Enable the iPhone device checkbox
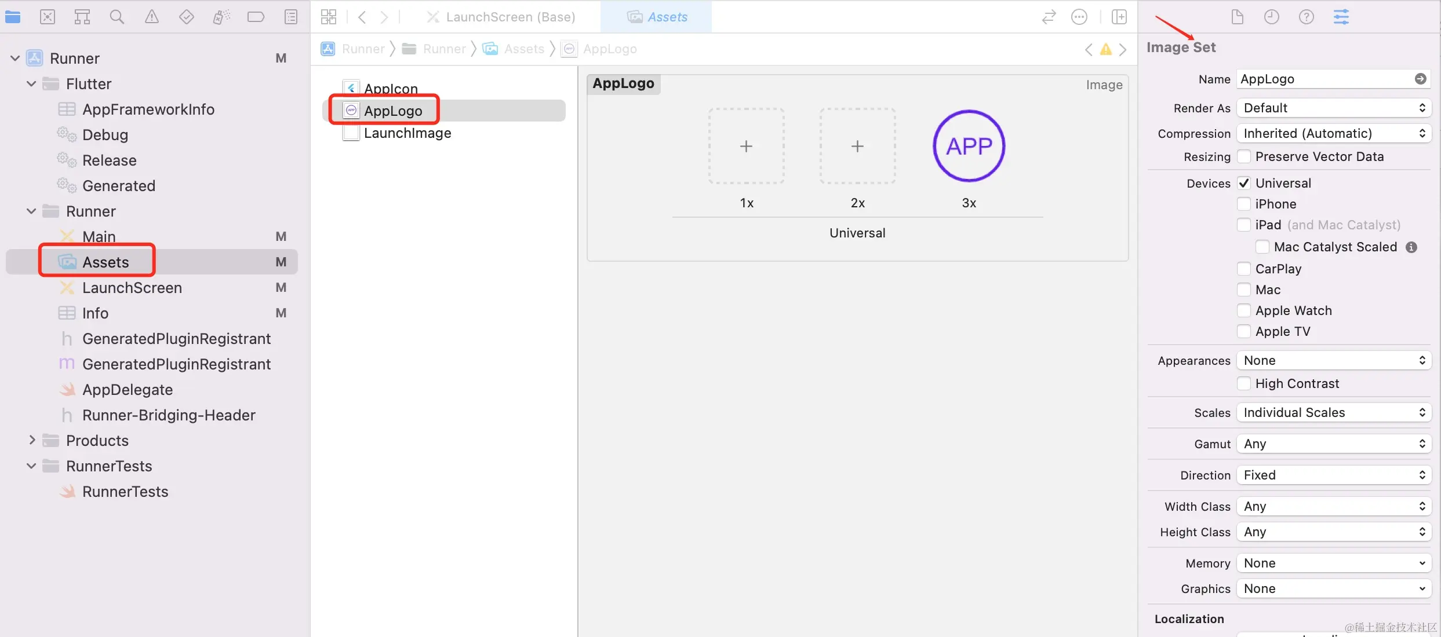The width and height of the screenshot is (1441, 637). click(x=1244, y=204)
